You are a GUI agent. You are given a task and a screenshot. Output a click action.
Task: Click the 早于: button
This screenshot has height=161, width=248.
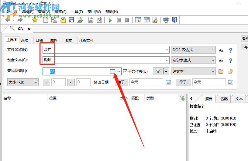point(183,82)
